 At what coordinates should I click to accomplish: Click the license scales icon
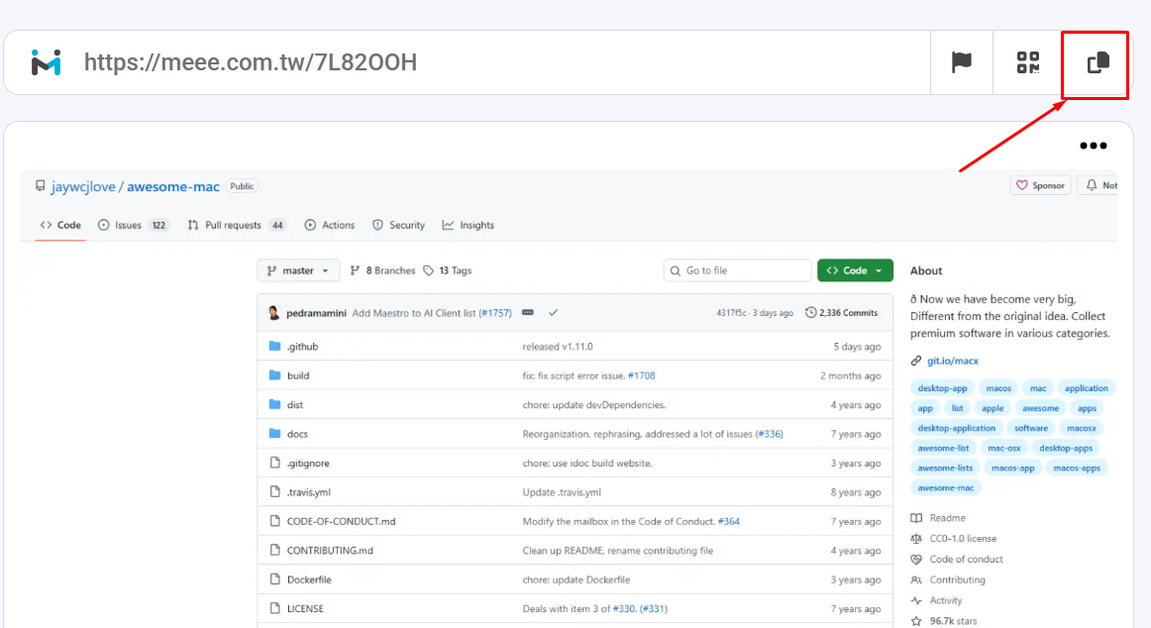(x=916, y=539)
